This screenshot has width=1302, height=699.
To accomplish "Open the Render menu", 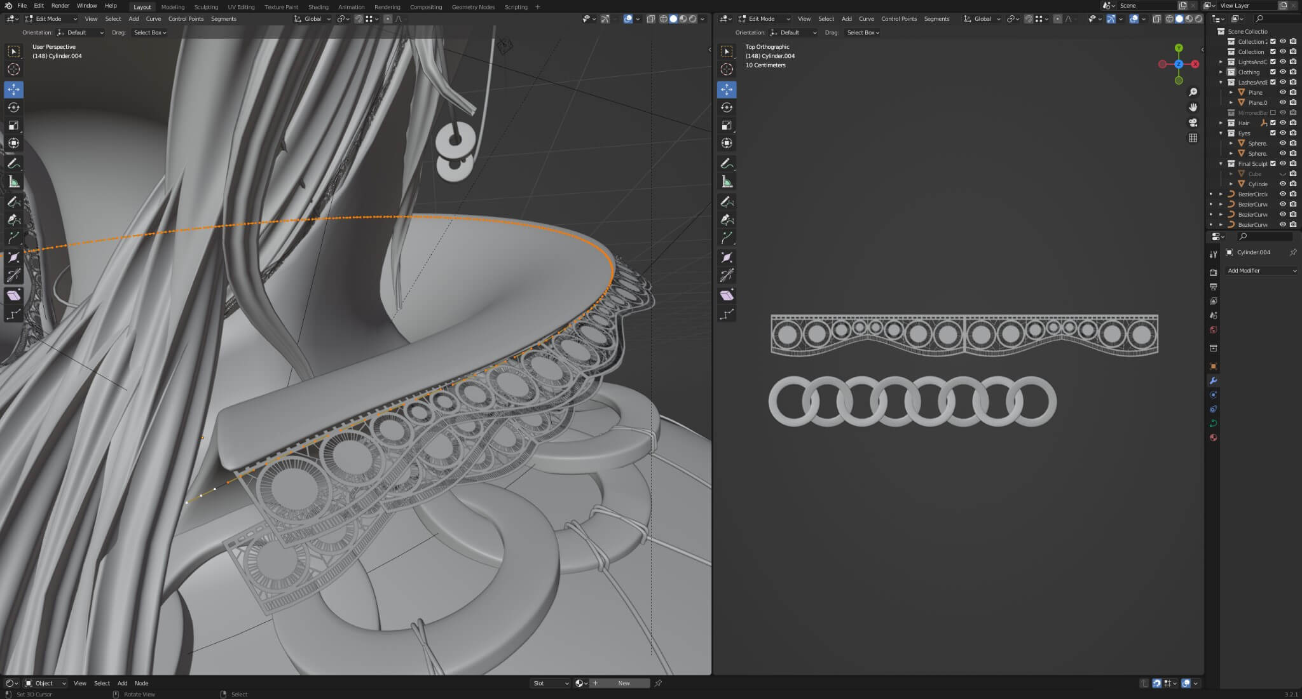I will coord(60,6).
